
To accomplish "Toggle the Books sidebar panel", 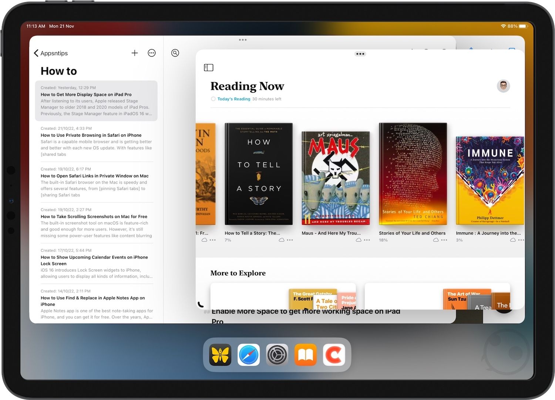I will pyautogui.click(x=209, y=68).
